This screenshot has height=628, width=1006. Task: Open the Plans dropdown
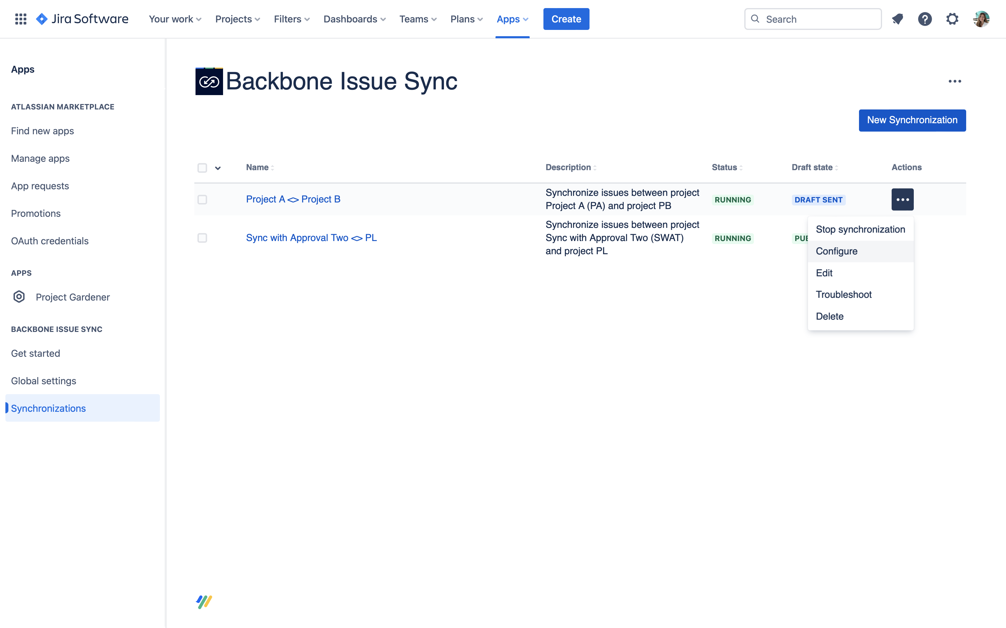point(466,19)
